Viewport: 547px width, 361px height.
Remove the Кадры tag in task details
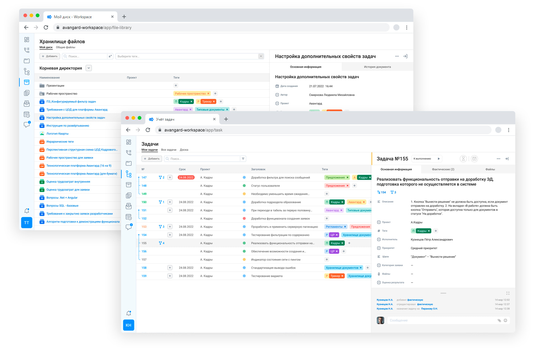pos(429,231)
